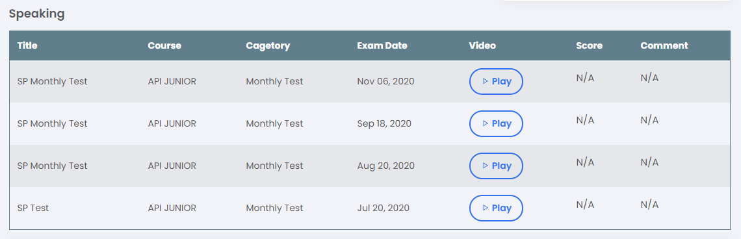Click the Sep 18, 2020 exam date
This screenshot has height=239, width=741.
(x=384, y=124)
